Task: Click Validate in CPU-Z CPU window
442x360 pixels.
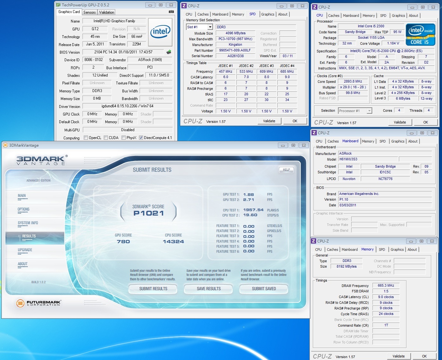Action: [400, 122]
